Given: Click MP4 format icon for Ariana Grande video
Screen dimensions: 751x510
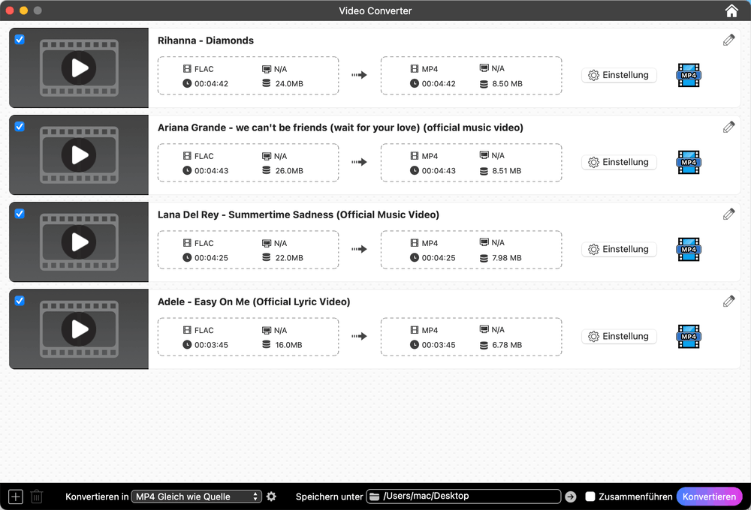Looking at the screenshot, I should (x=689, y=162).
